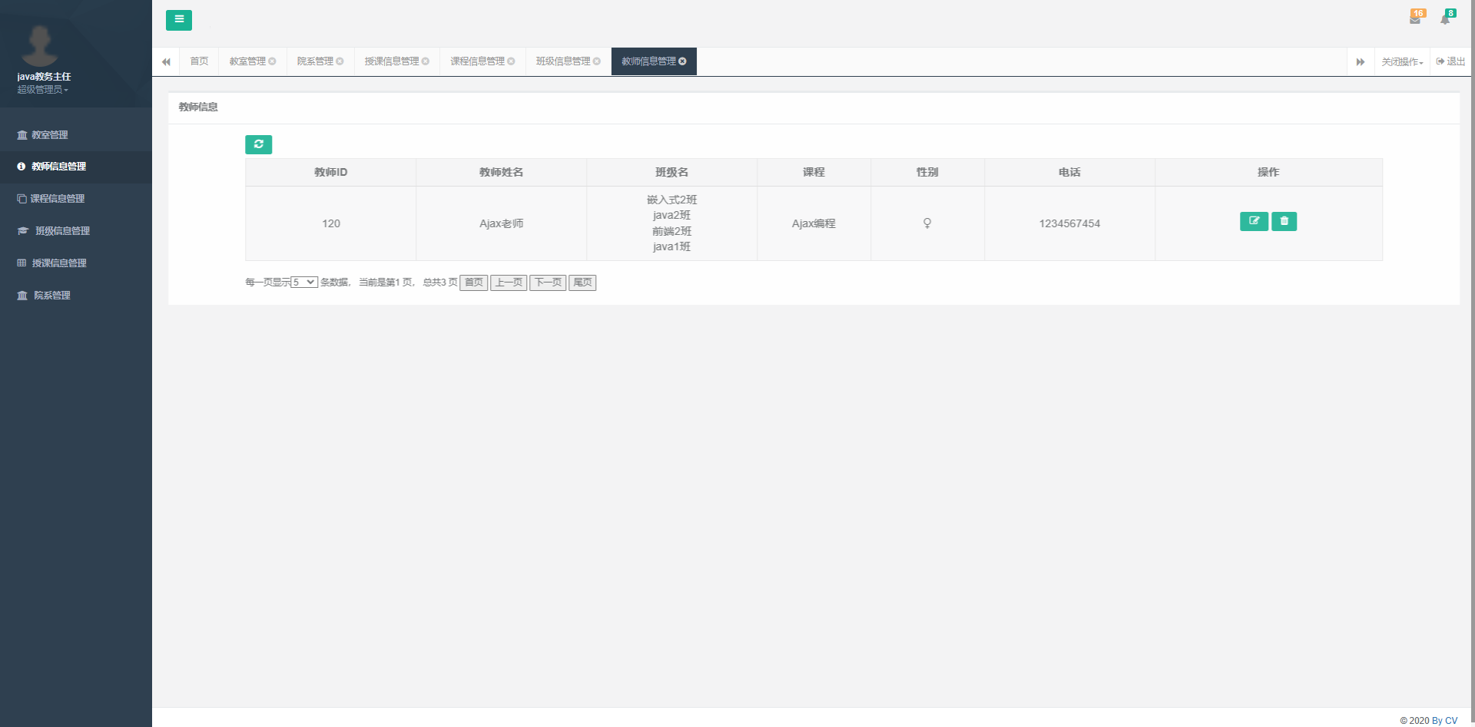Jump to last page with 尾页
The height and width of the screenshot is (727, 1475).
582,283
